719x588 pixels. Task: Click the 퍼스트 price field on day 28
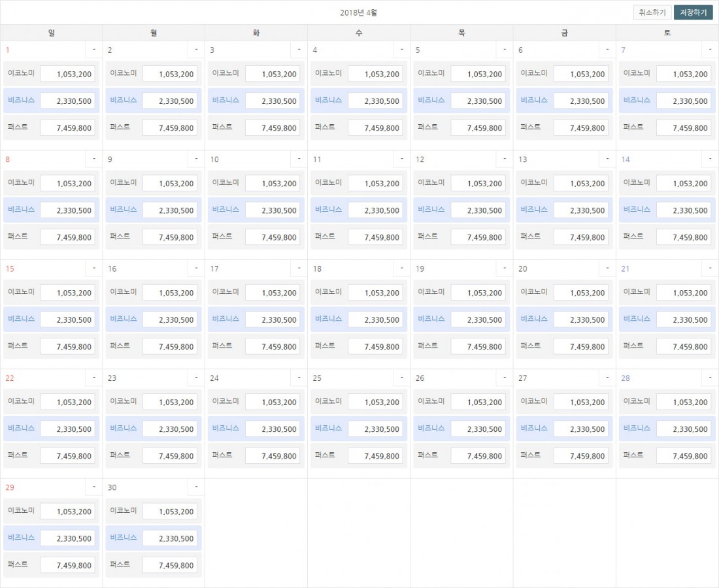click(x=684, y=456)
